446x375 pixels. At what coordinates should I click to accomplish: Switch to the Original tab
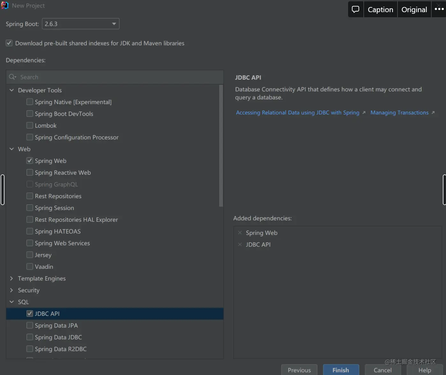[414, 10]
